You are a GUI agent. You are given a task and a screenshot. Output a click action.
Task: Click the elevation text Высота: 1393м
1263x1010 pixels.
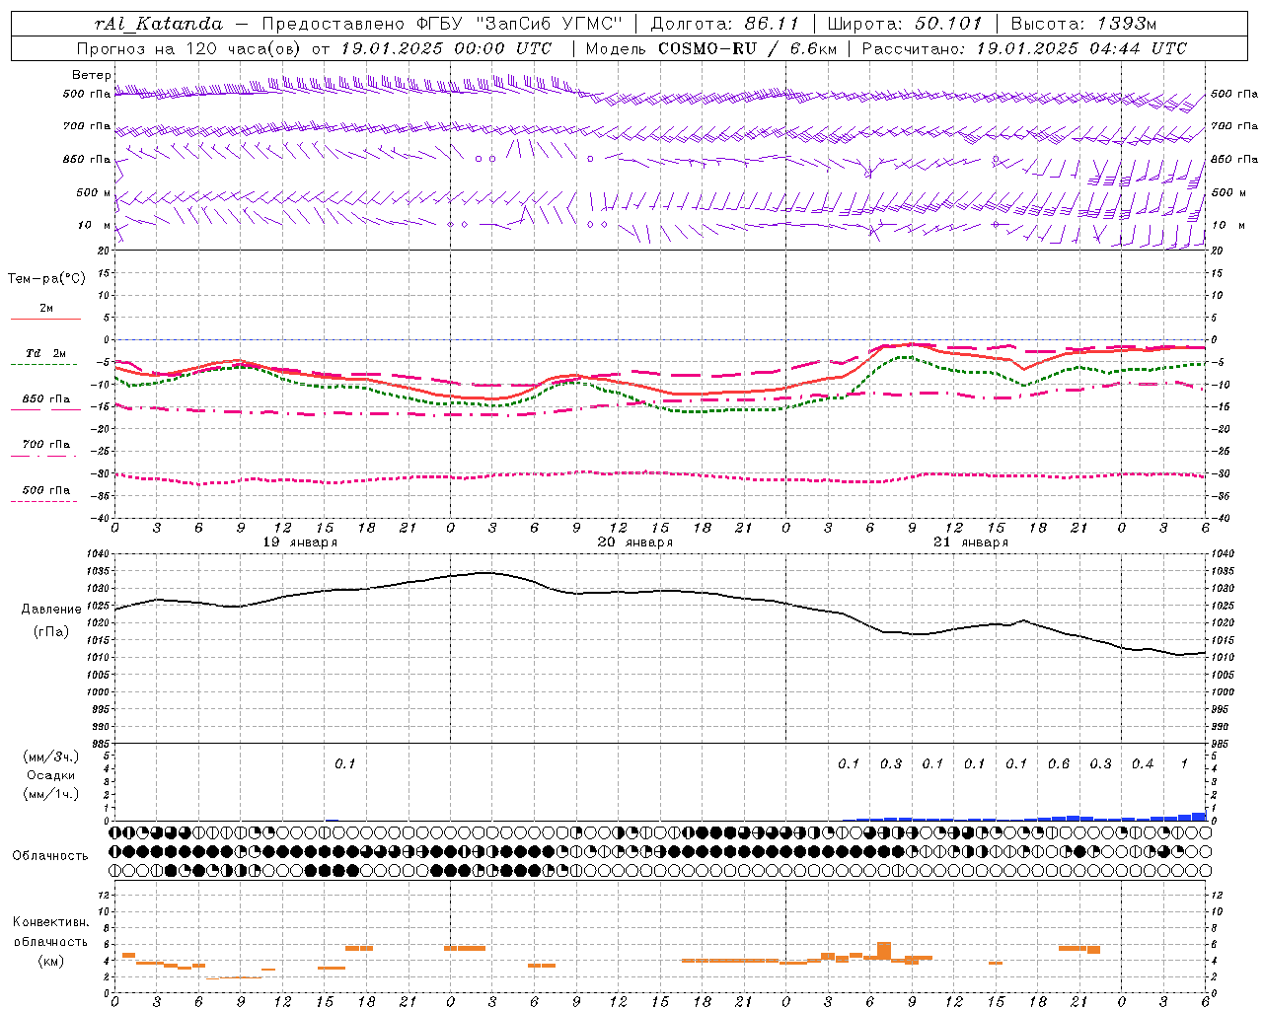pyautogui.click(x=1083, y=24)
